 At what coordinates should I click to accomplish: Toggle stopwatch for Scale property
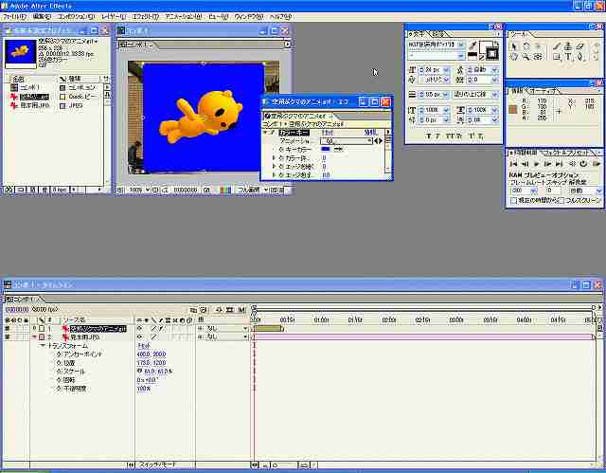coord(59,372)
